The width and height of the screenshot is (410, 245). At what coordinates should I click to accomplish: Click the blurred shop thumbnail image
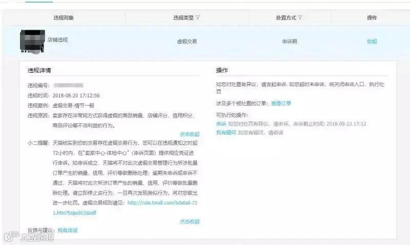point(32,42)
